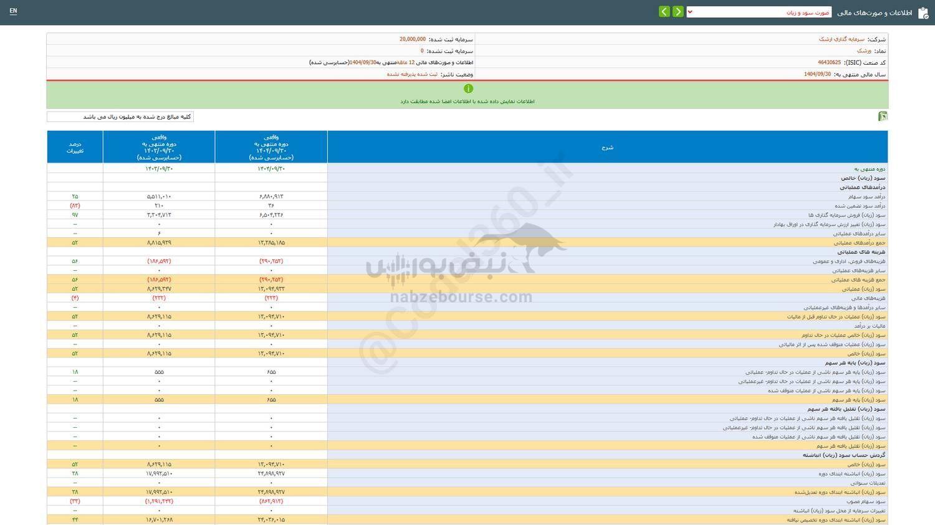Click the clipboard icon beside اطلاعات و صورت‌های مالی

pos(923,11)
